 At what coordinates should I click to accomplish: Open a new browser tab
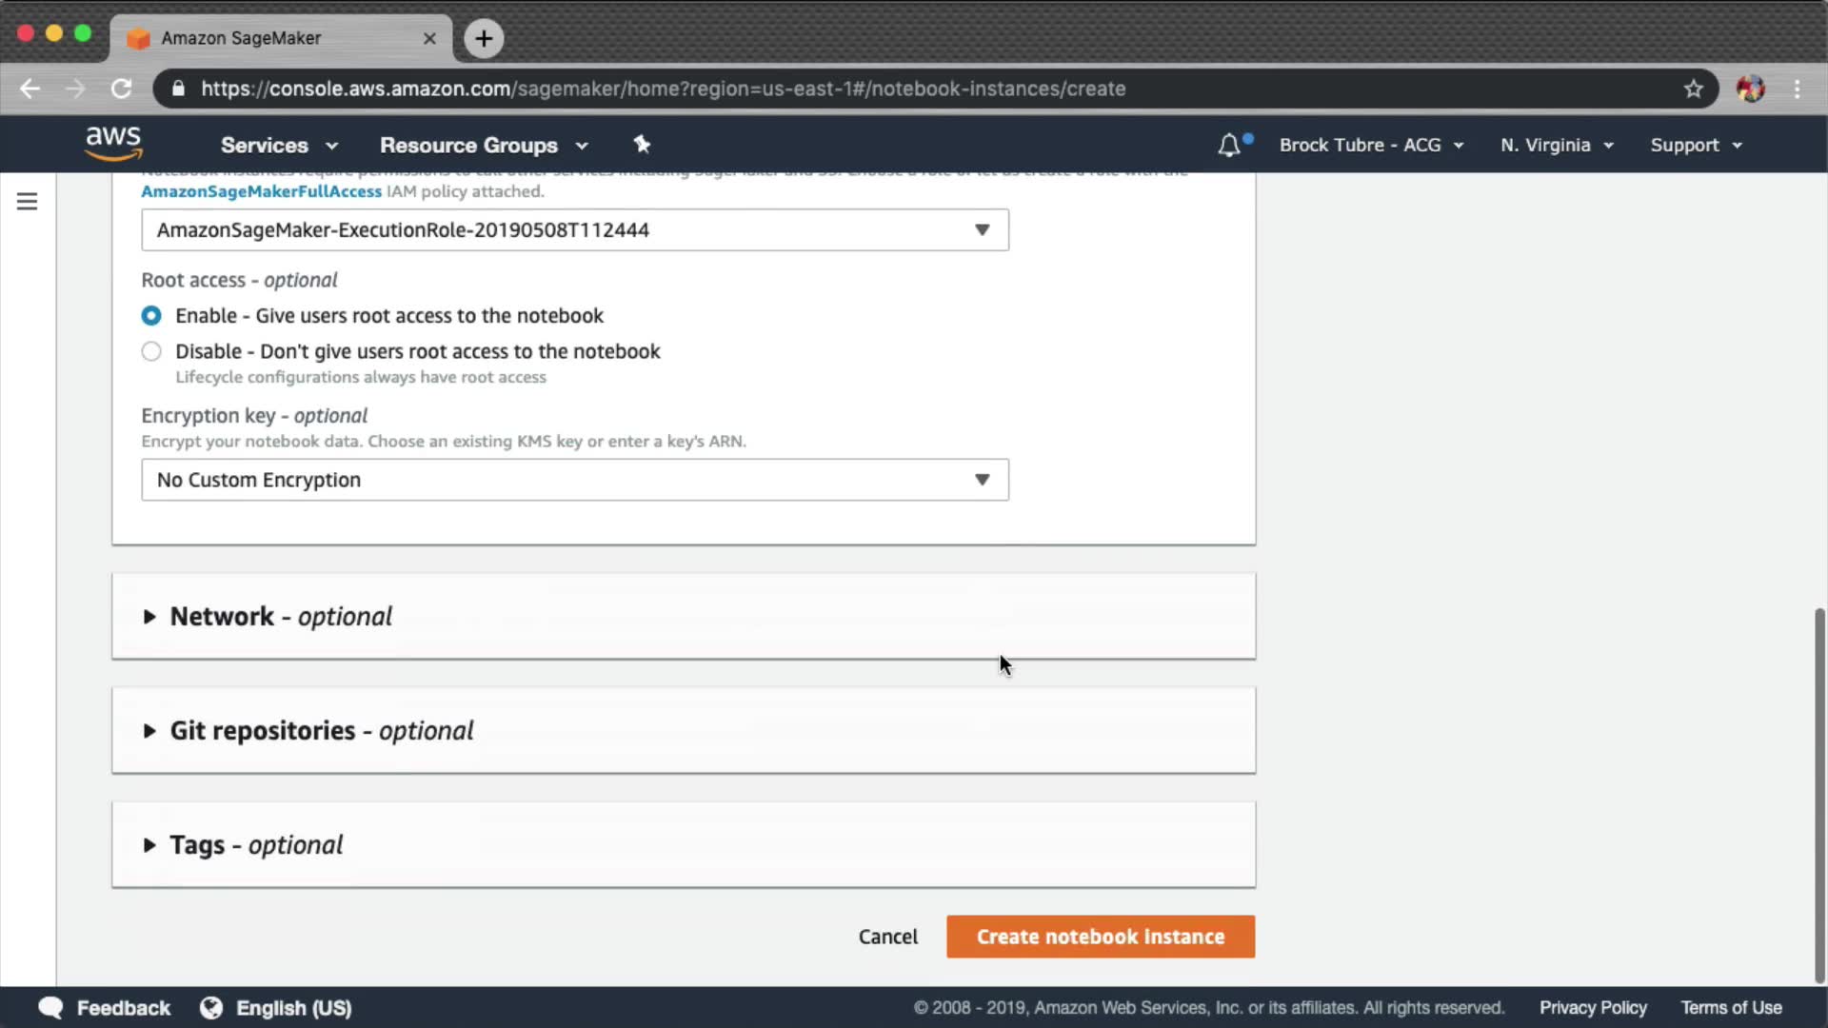coord(484,38)
